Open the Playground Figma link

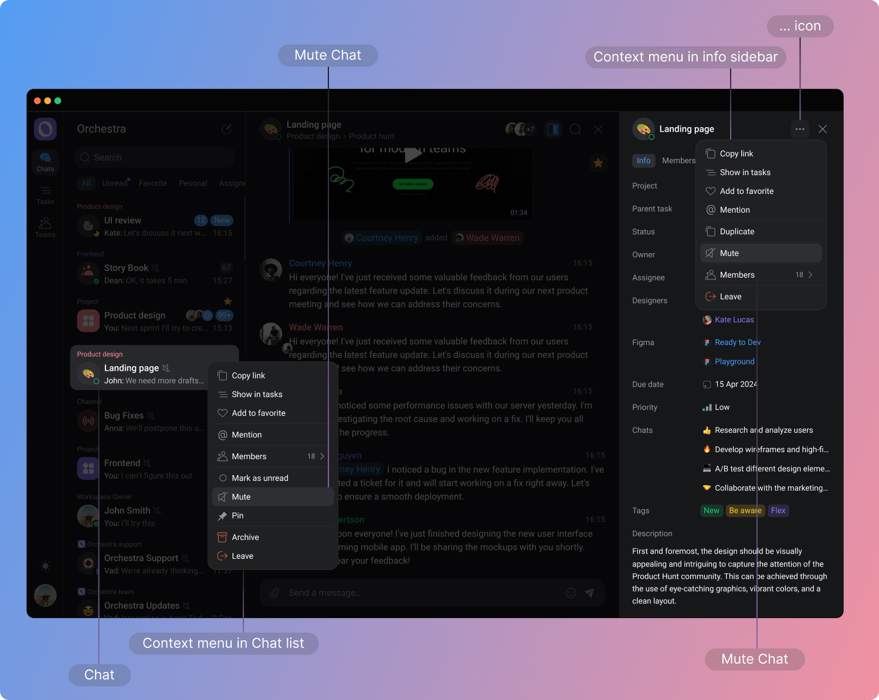(734, 362)
